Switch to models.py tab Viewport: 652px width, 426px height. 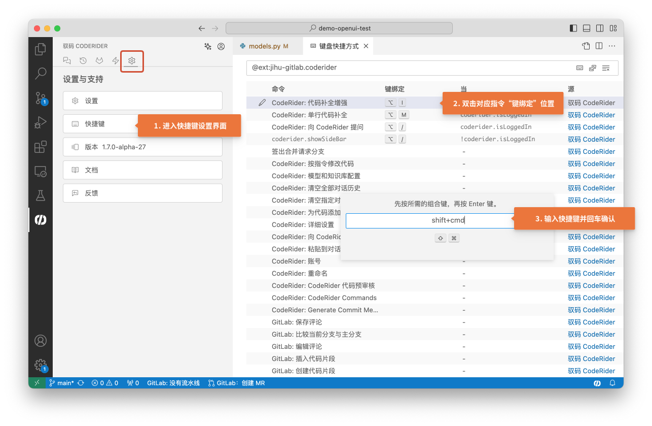268,46
